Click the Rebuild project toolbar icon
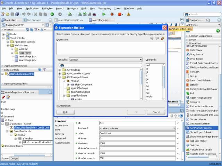 point(85,14)
